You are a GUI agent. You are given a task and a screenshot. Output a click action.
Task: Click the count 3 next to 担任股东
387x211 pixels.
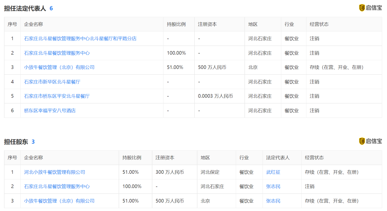[x=33, y=142]
